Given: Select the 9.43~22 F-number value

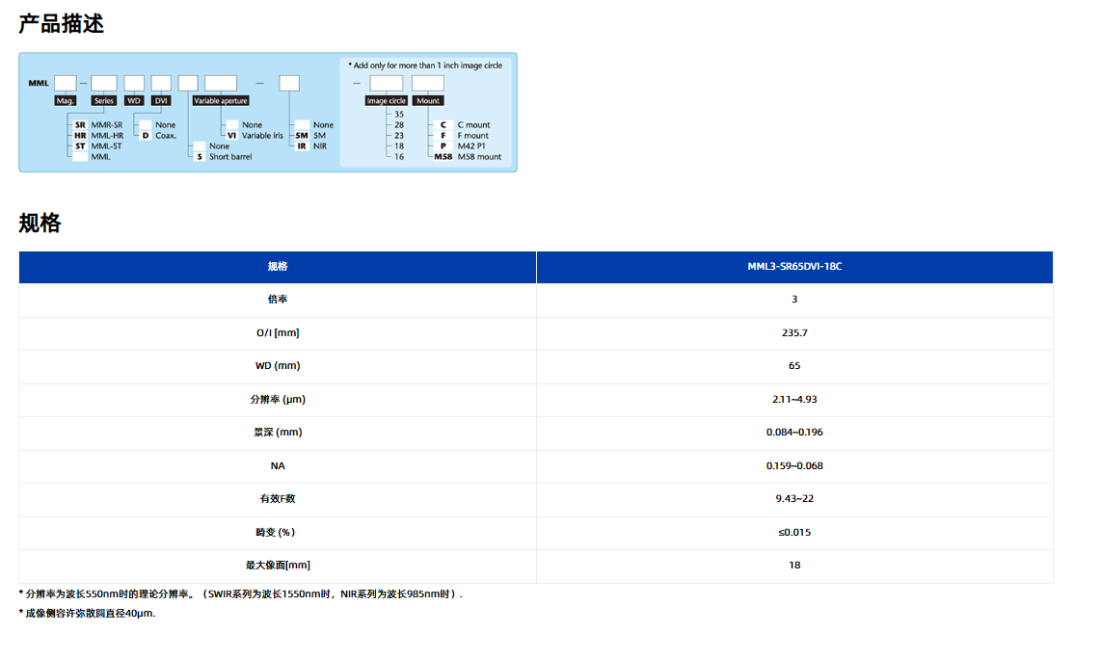Looking at the screenshot, I should 794,499.
